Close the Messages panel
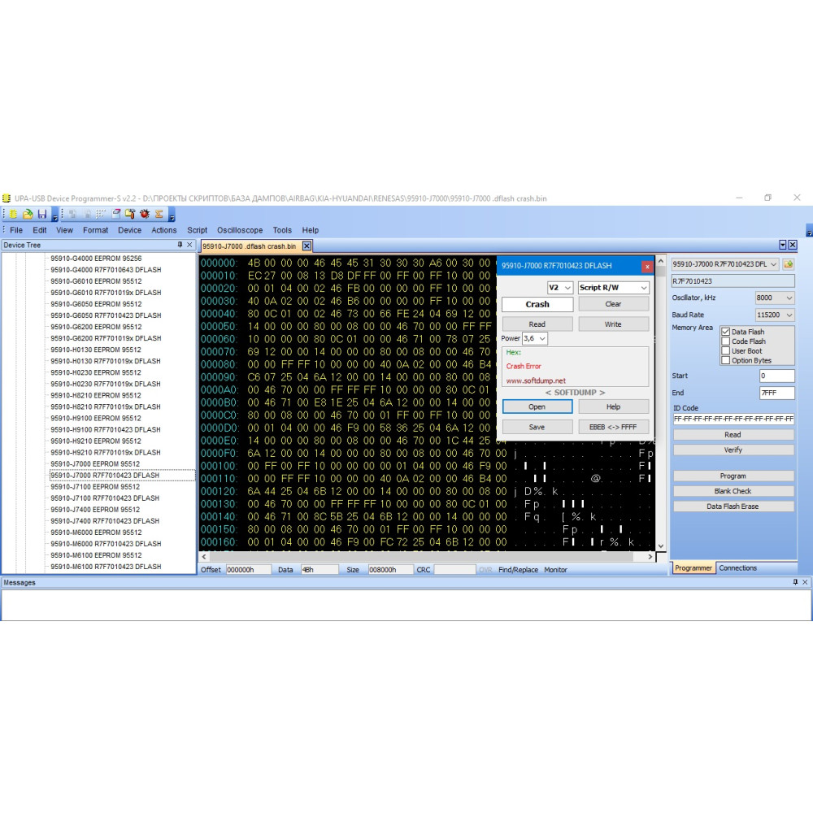The height and width of the screenshot is (813, 813). pyautogui.click(x=805, y=582)
